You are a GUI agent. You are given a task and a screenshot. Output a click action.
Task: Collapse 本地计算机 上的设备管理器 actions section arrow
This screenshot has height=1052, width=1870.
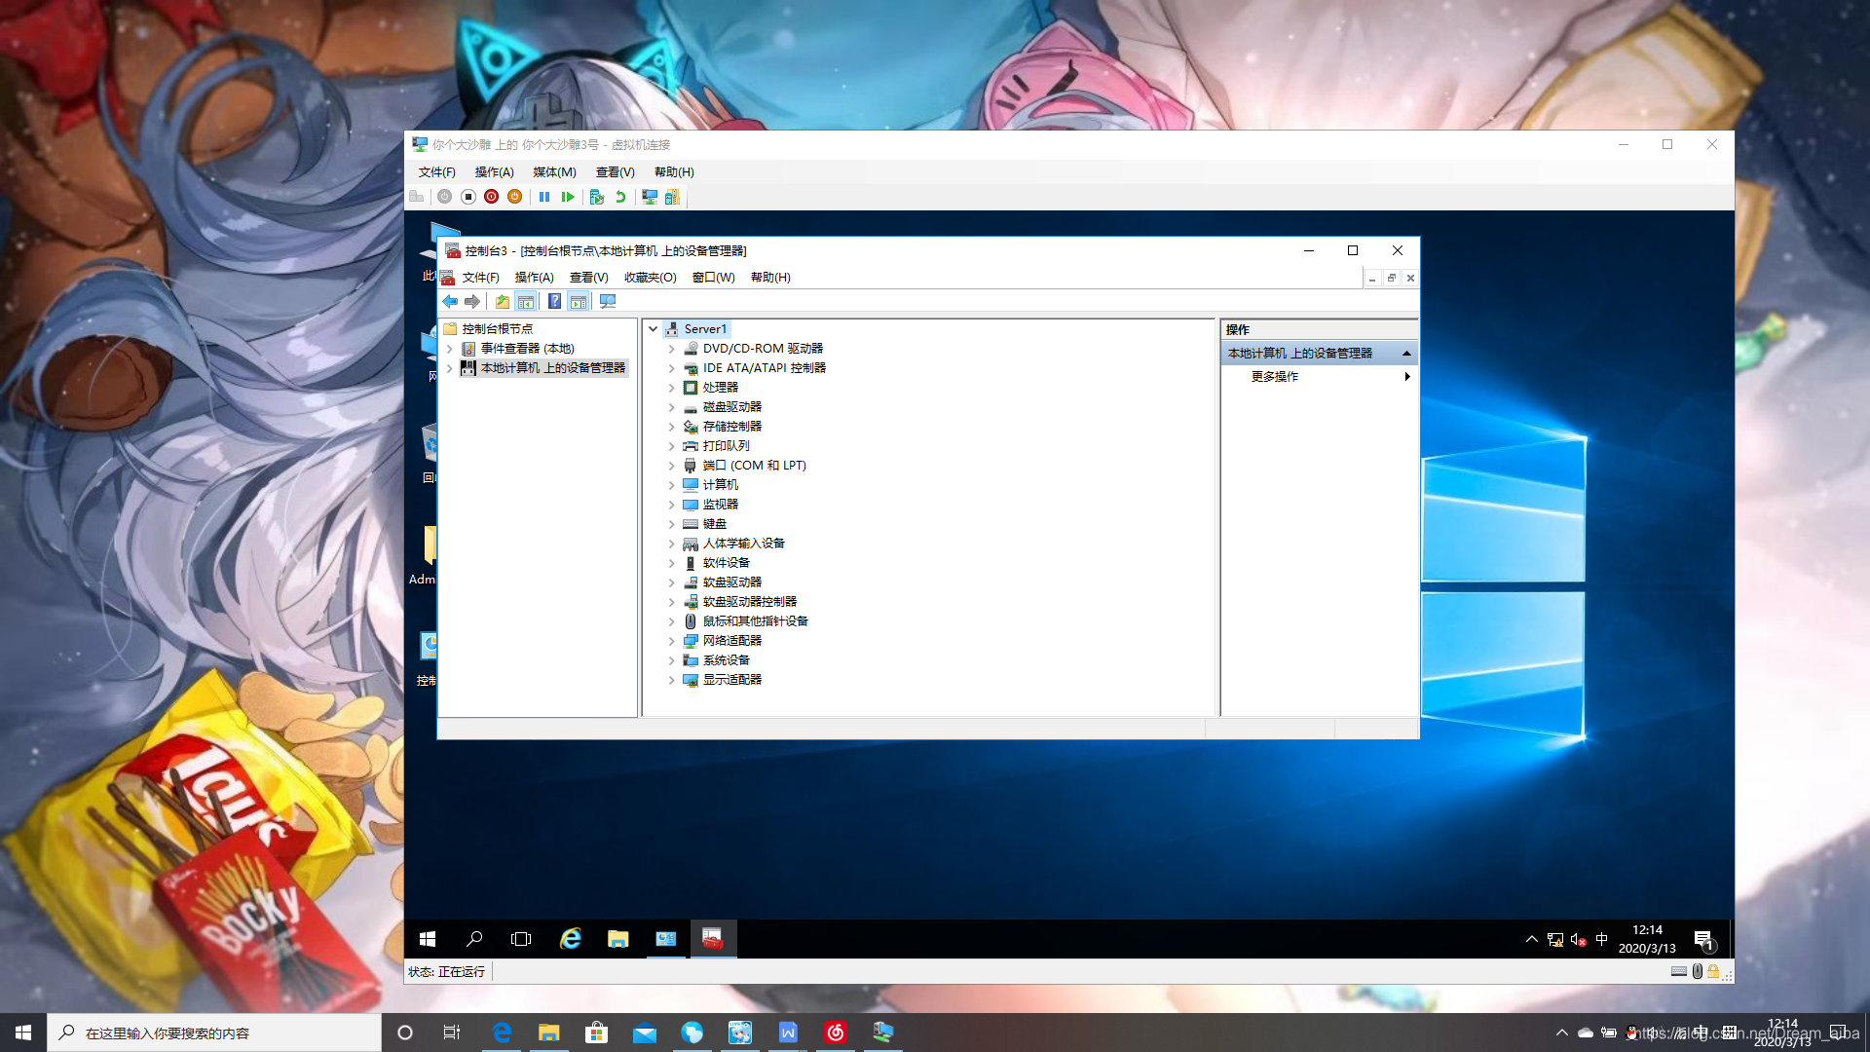(x=1406, y=354)
